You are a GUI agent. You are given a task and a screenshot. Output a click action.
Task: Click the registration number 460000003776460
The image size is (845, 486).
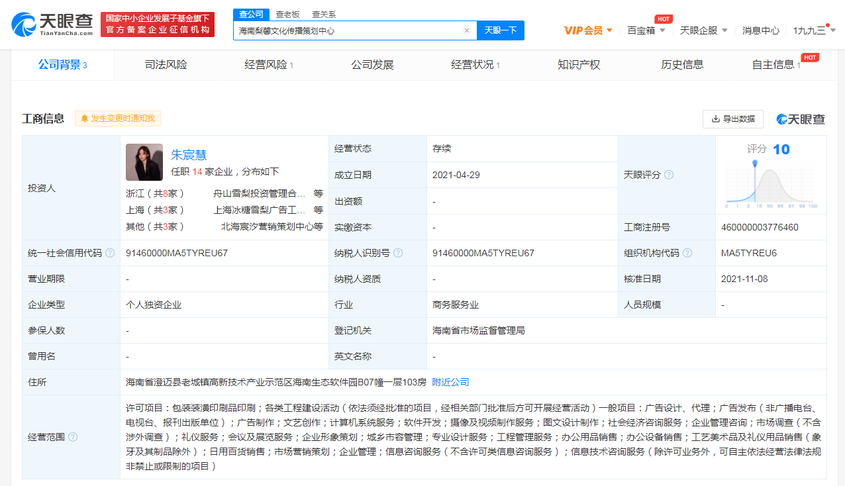coord(760,227)
